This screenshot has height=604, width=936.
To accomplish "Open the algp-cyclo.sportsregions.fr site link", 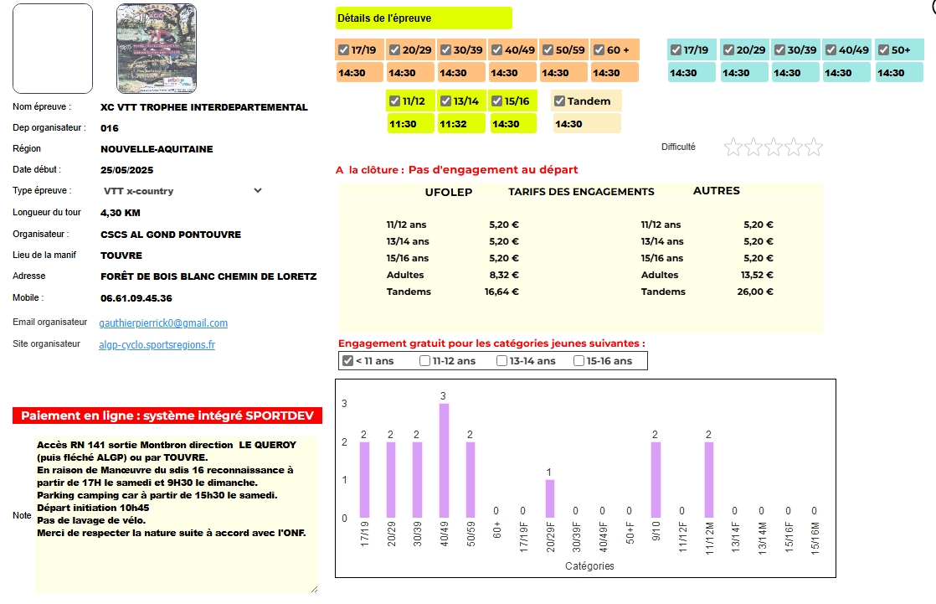I will [157, 344].
